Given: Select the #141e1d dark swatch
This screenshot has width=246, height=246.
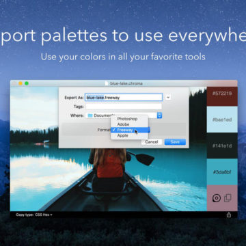Looking at the screenshot, I should tap(222, 146).
